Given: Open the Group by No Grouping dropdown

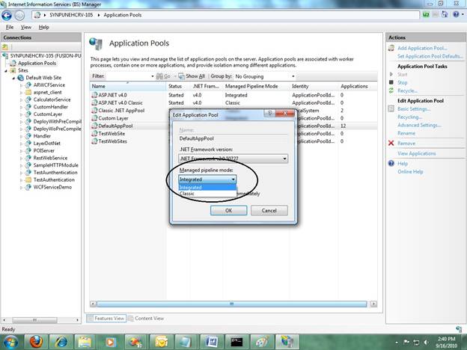Looking at the screenshot, I should [x=264, y=76].
